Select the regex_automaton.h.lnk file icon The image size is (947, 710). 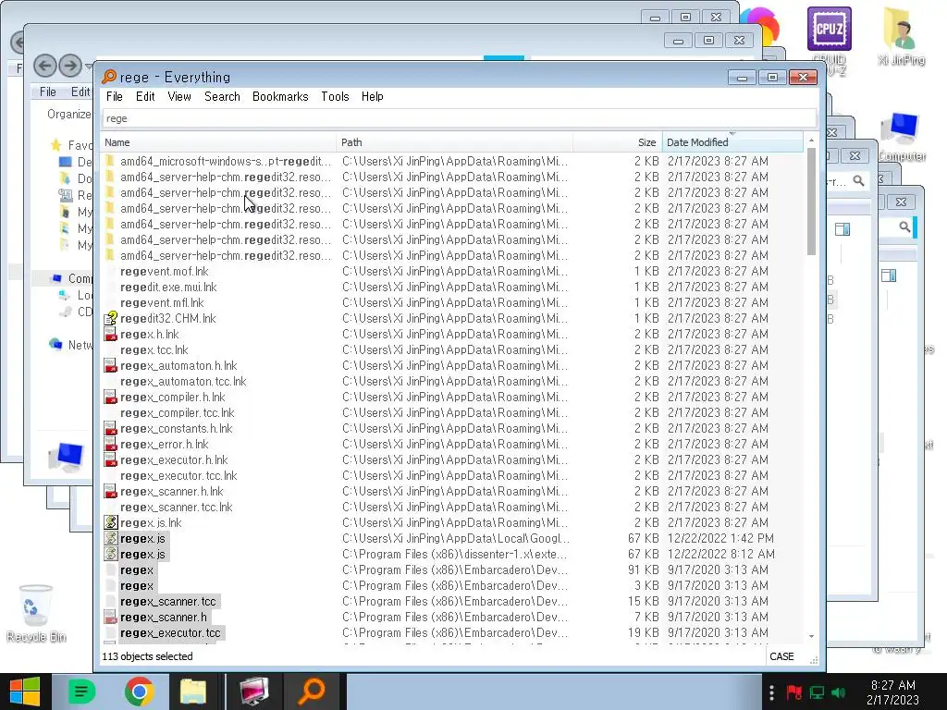[x=111, y=365]
